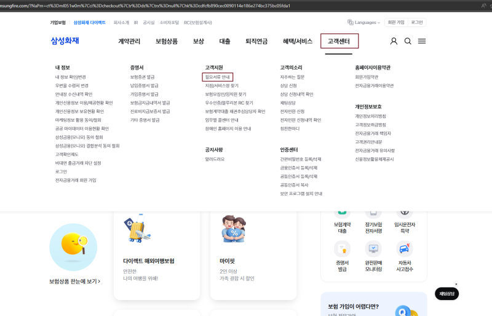This screenshot has height=316, width=492.
Task: Click the 로그인 button in top bar
Action: 417,22
